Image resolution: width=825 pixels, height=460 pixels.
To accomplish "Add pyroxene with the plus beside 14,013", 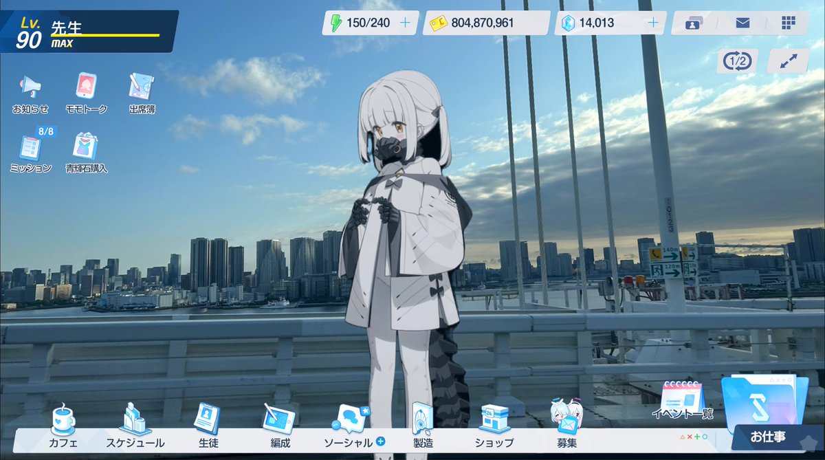I will click(x=653, y=23).
